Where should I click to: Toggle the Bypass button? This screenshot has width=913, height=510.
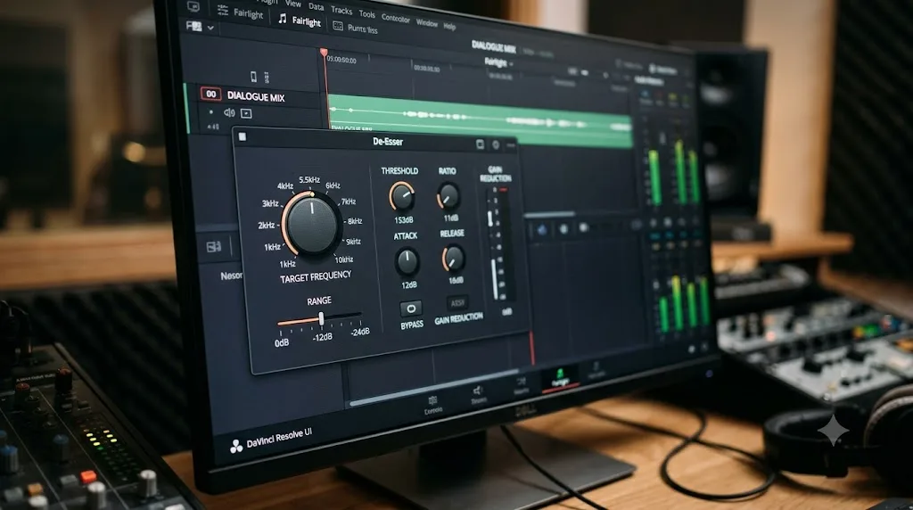411,308
